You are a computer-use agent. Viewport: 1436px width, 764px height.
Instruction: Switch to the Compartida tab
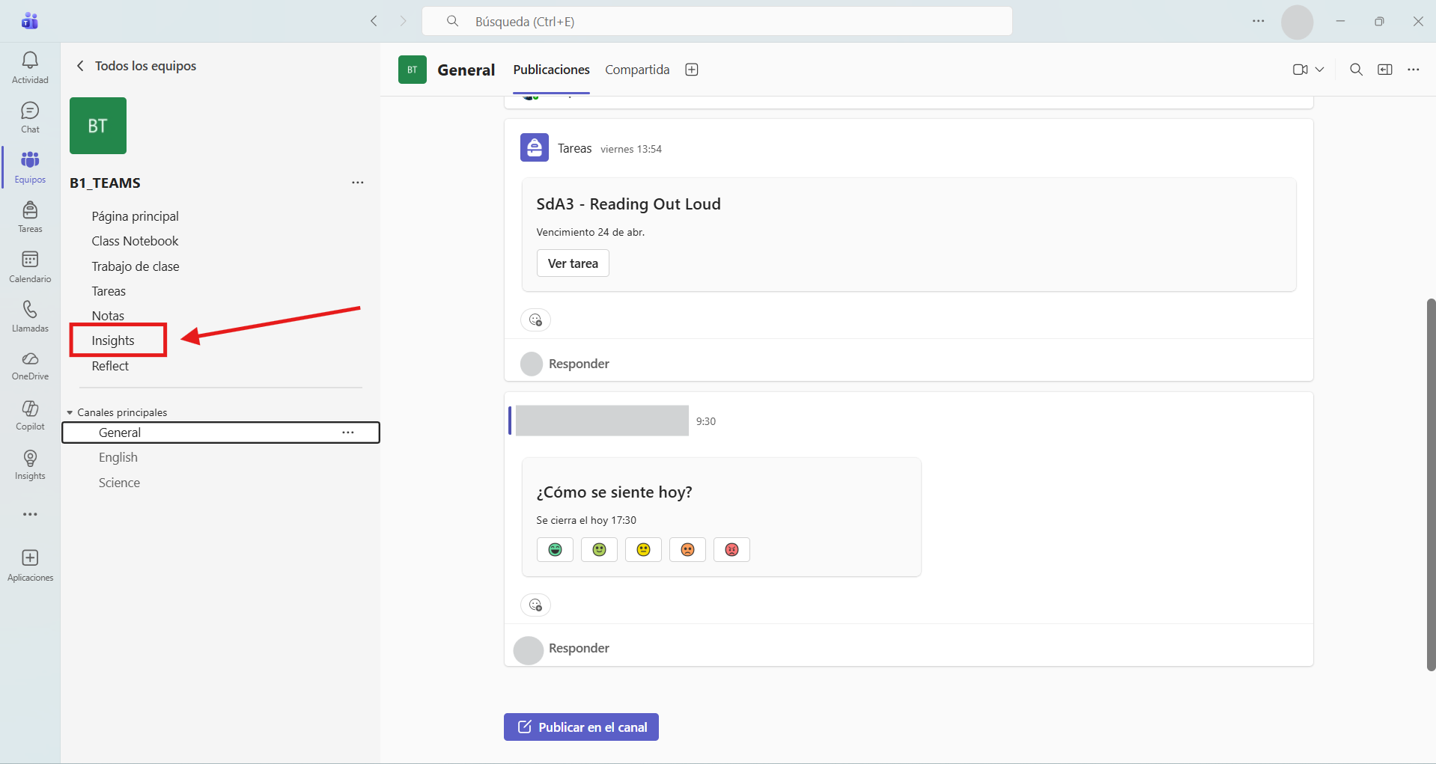point(637,70)
